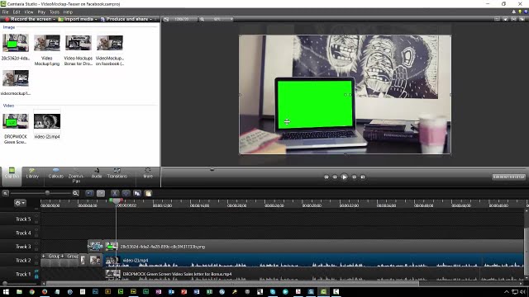Click the Cut scissors icon
This screenshot has width=529, height=297.
point(115,193)
